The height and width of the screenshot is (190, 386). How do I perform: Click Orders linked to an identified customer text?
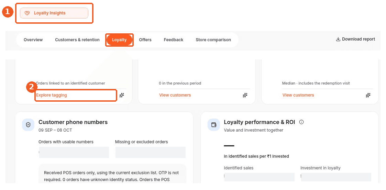(x=70, y=83)
